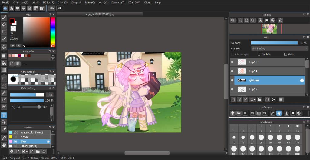Pick a hue on rainbow color strip
Screen dimensions: 310x160
pyautogui.click(x=53, y=32)
